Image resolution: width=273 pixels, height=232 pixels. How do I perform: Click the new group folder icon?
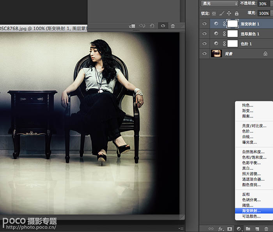(x=248, y=228)
